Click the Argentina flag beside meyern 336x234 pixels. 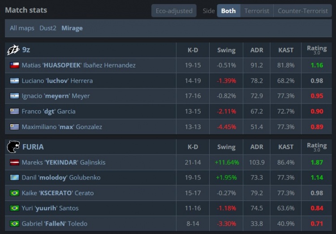[15, 96]
